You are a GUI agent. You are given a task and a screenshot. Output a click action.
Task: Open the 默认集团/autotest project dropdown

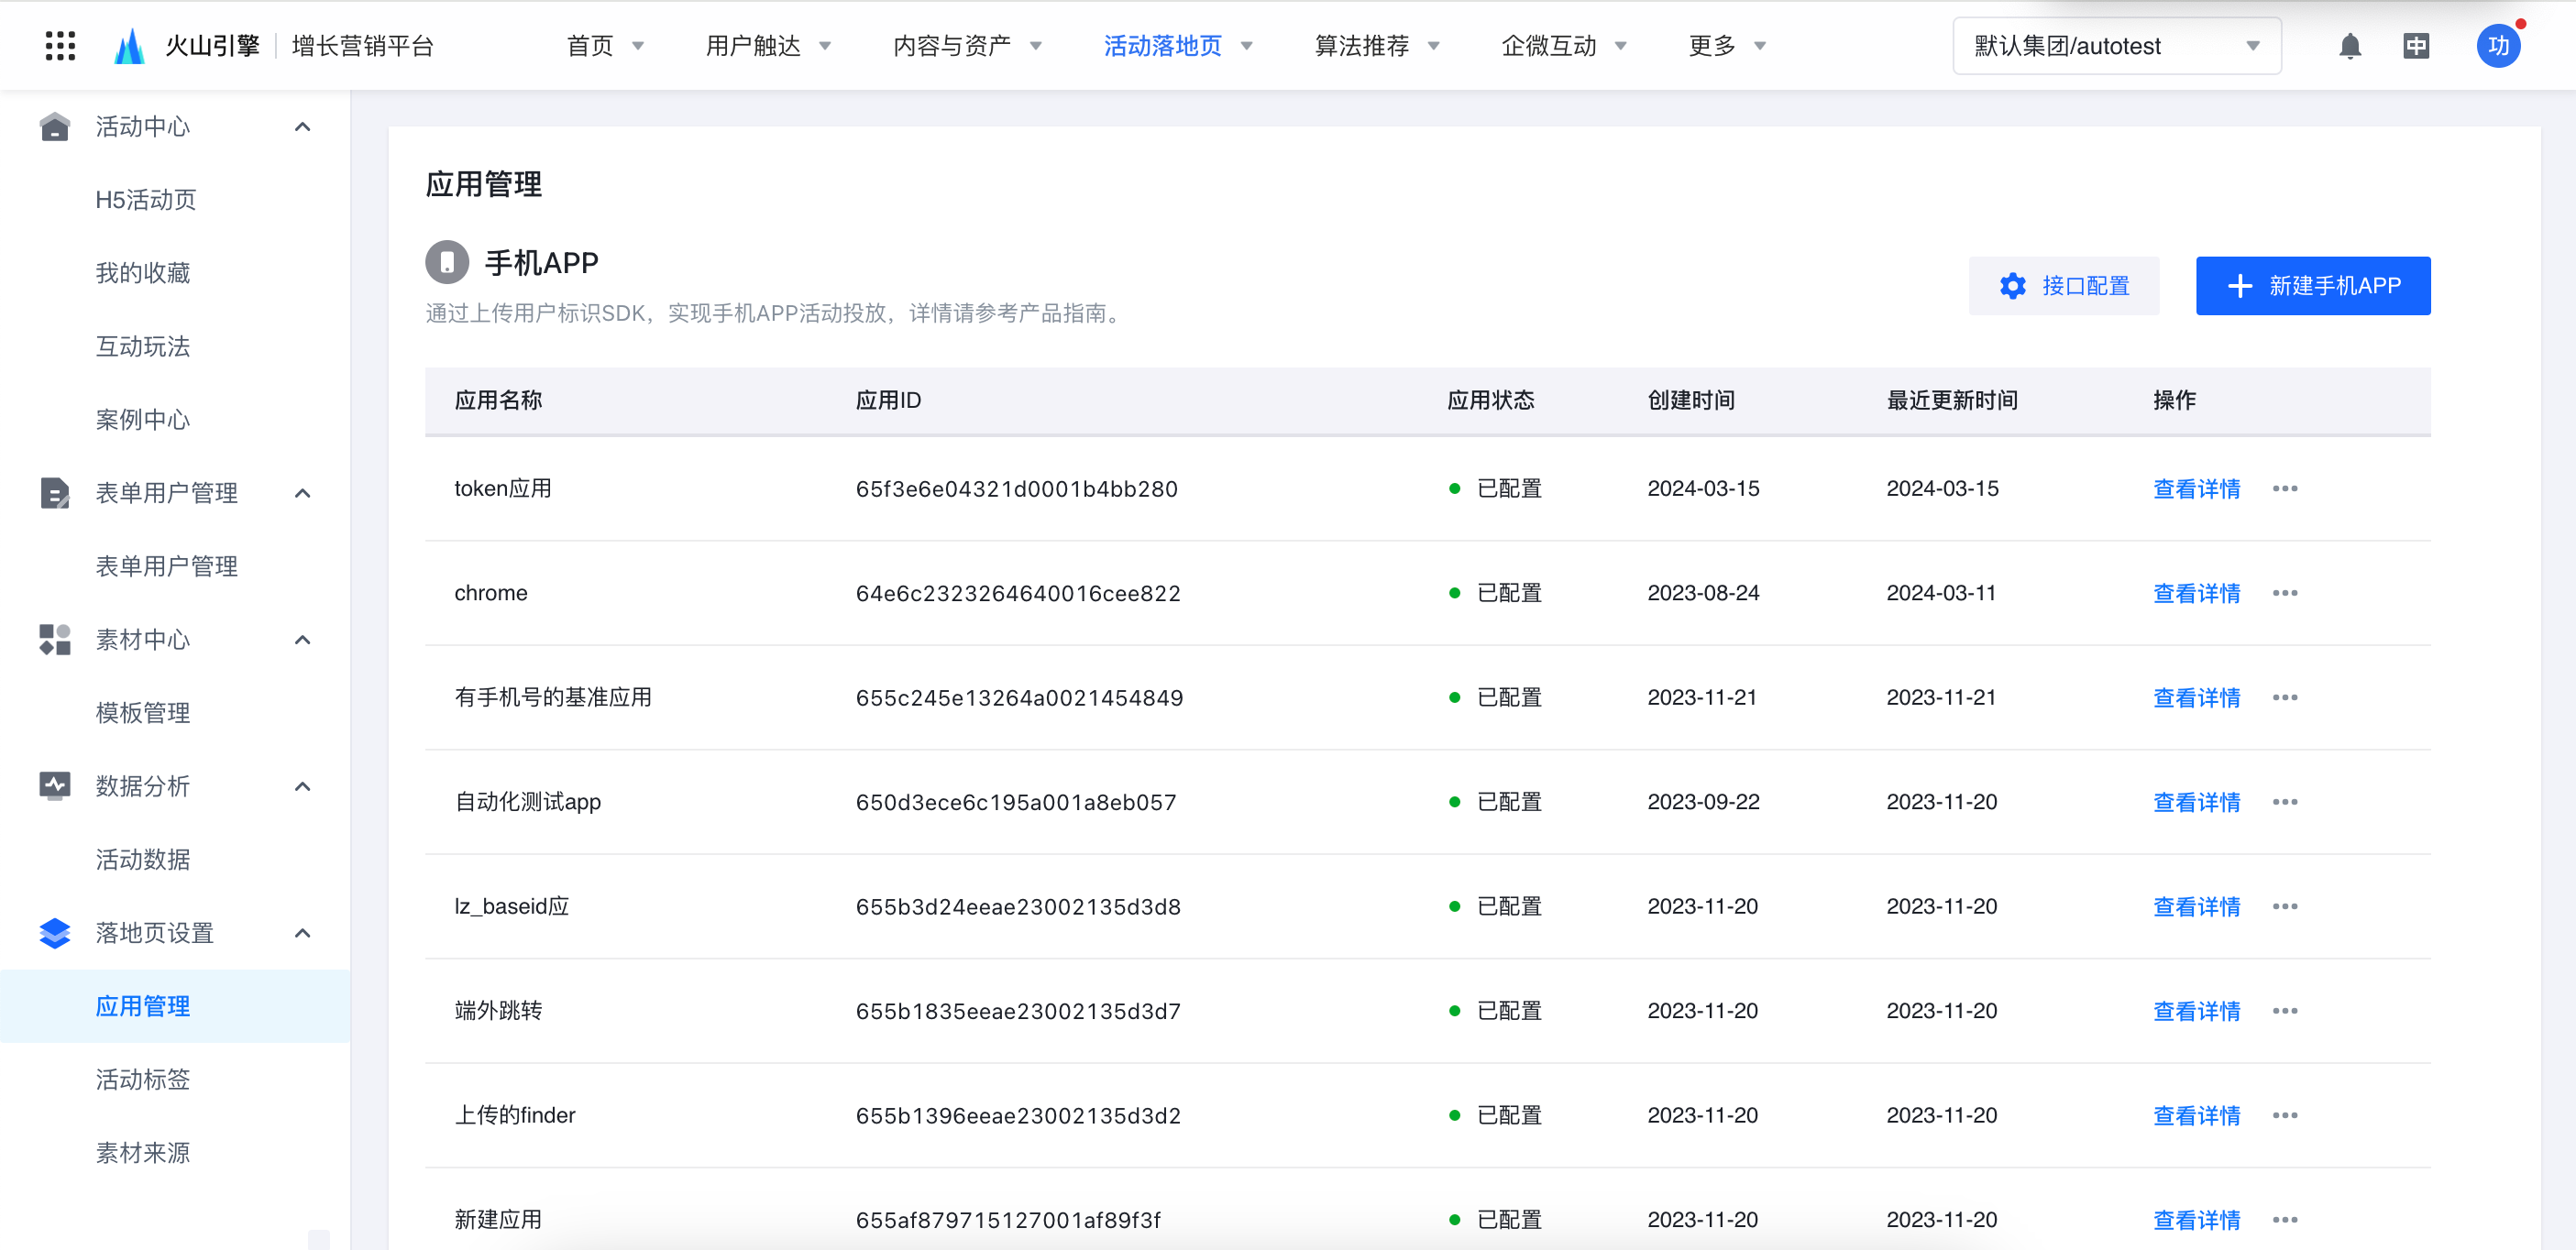tap(2116, 46)
